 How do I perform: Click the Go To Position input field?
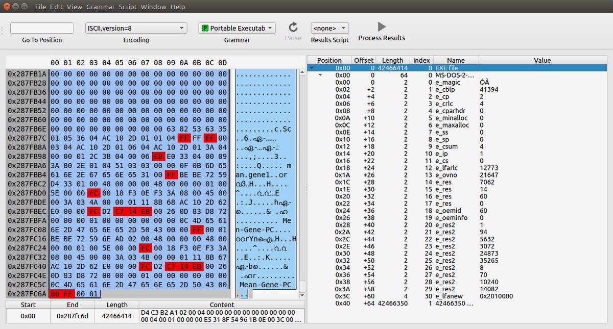point(42,28)
